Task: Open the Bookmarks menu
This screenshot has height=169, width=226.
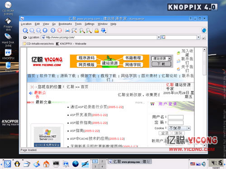Action: click(65, 24)
